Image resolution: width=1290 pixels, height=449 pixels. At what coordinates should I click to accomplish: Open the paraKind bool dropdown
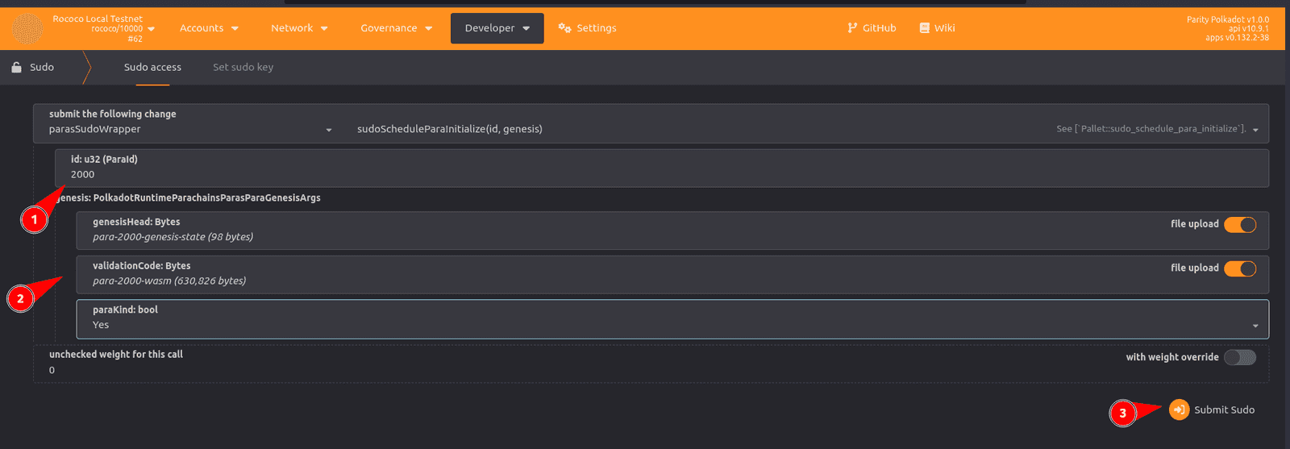click(672, 319)
